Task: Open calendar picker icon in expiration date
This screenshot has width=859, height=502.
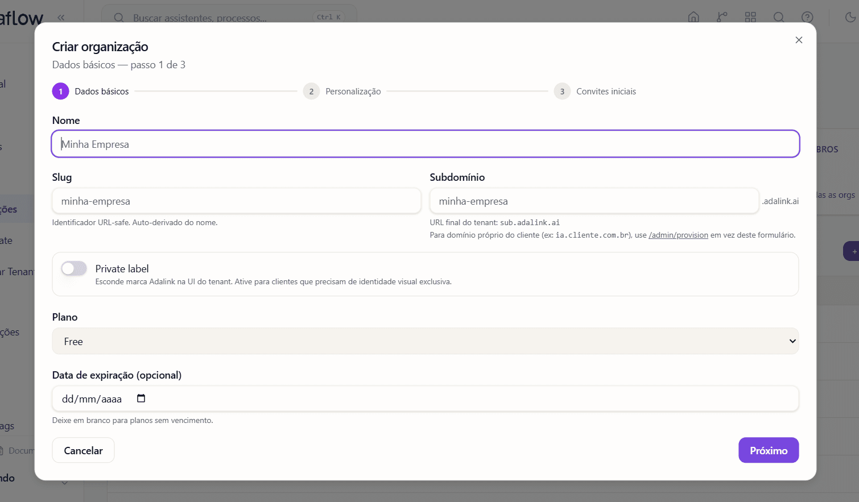Action: coord(141,399)
